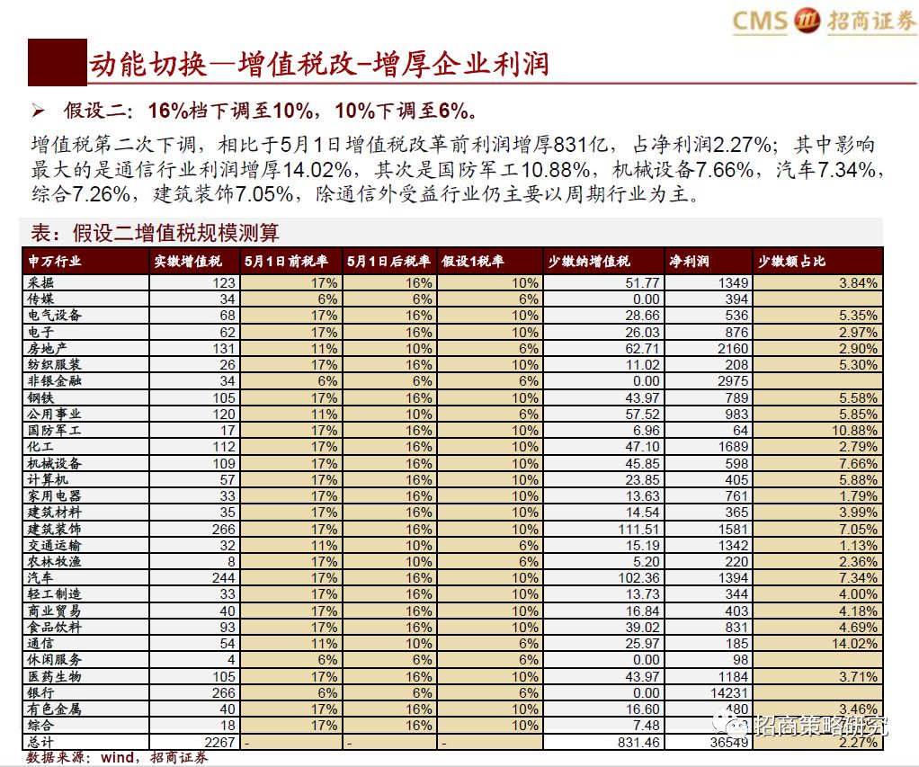The height and width of the screenshot is (767, 919).
Task: Click the 传媒 row label
Action: coord(40,299)
